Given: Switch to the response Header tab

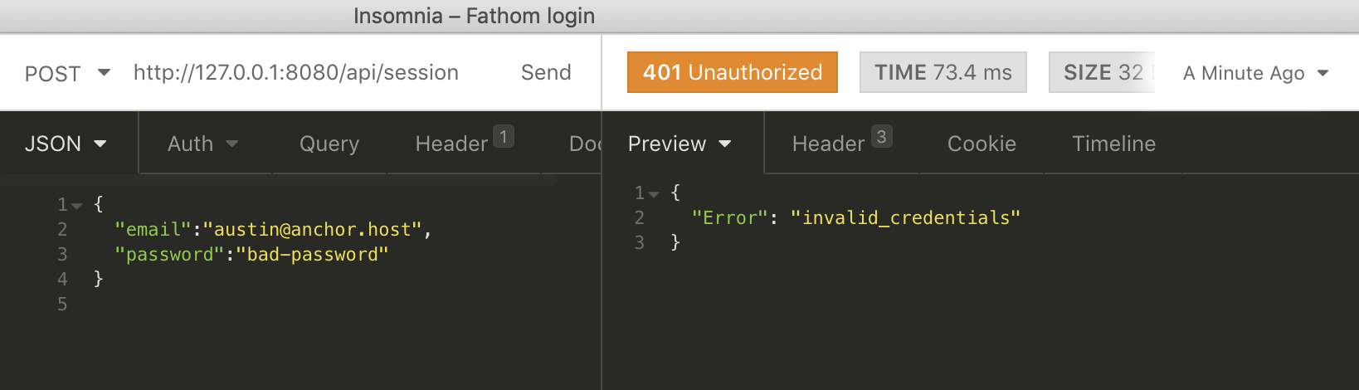Looking at the screenshot, I should click(829, 144).
